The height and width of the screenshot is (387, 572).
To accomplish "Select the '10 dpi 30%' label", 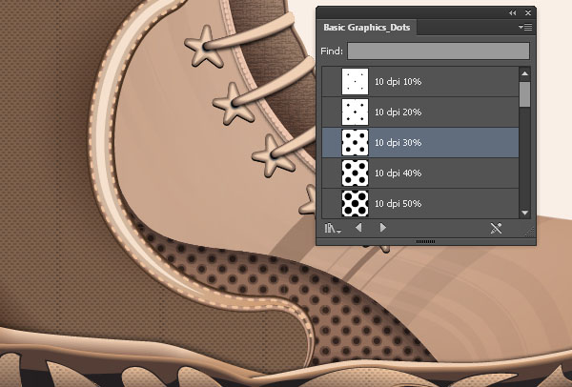I will 398,143.
